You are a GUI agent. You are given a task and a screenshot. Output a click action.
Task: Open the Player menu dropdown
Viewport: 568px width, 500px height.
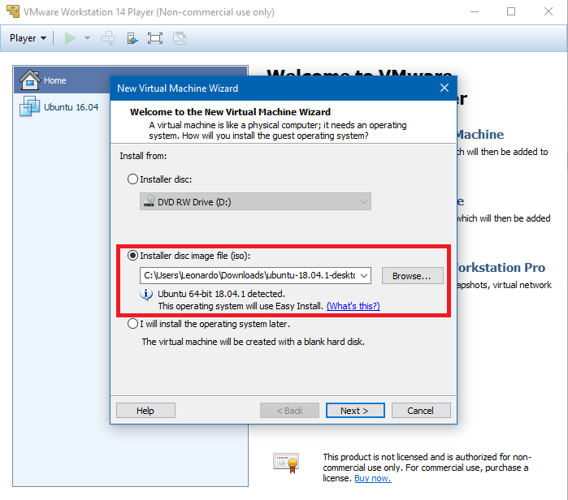coord(28,38)
